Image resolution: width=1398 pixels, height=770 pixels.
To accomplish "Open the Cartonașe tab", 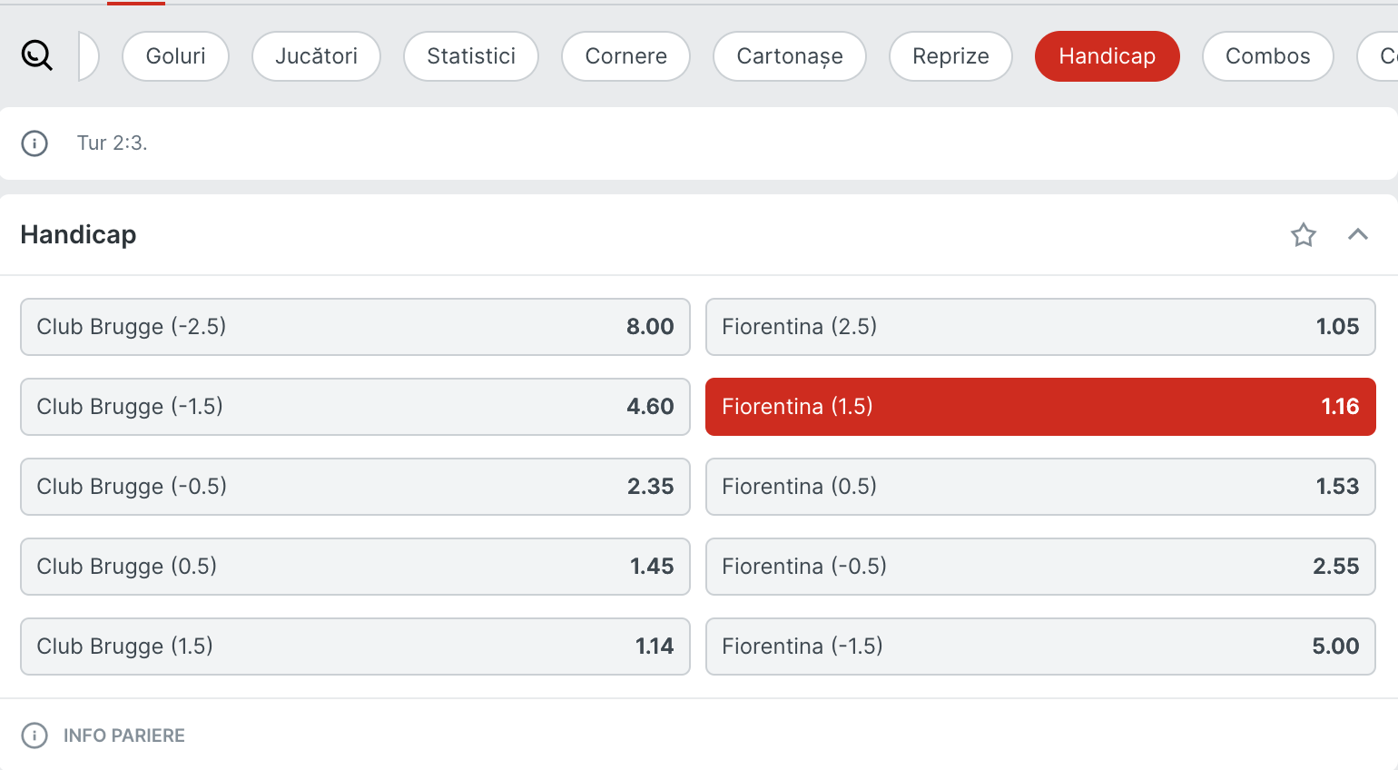I will (x=790, y=56).
